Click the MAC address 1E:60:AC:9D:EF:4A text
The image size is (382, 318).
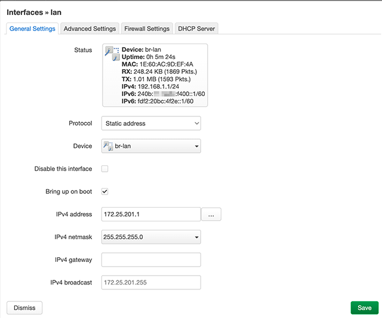point(158,64)
